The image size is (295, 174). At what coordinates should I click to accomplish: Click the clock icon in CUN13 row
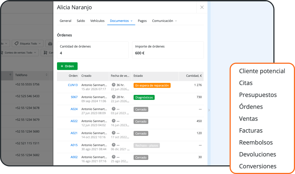coord(113,85)
